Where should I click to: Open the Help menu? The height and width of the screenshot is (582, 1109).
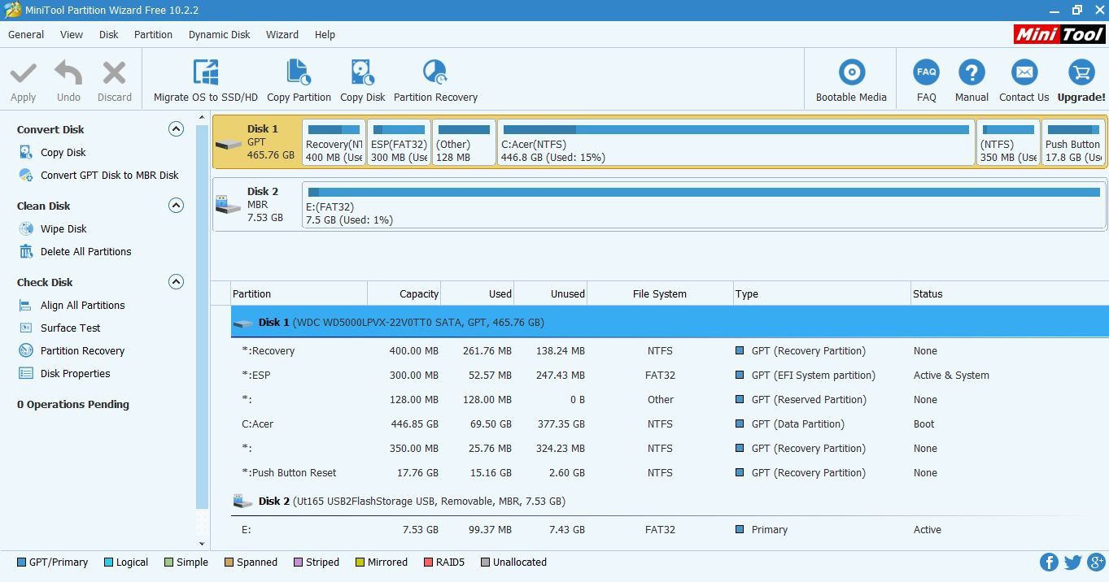click(325, 35)
